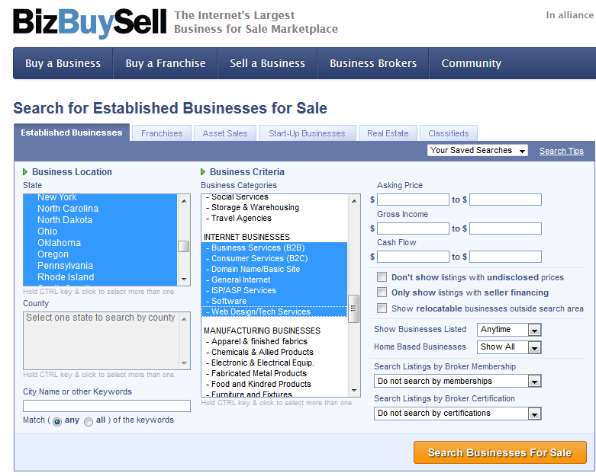596x476 pixels.
Task: Select Food and Kindred Products category
Action: (x=274, y=384)
